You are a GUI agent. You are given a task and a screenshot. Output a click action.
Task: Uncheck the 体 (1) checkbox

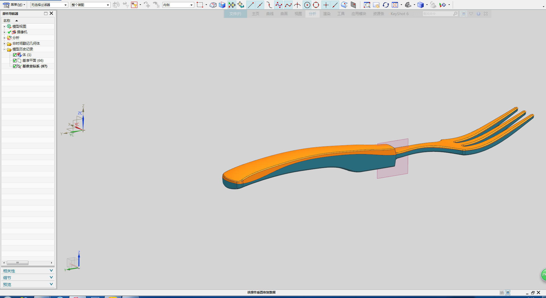pyautogui.click(x=15, y=55)
